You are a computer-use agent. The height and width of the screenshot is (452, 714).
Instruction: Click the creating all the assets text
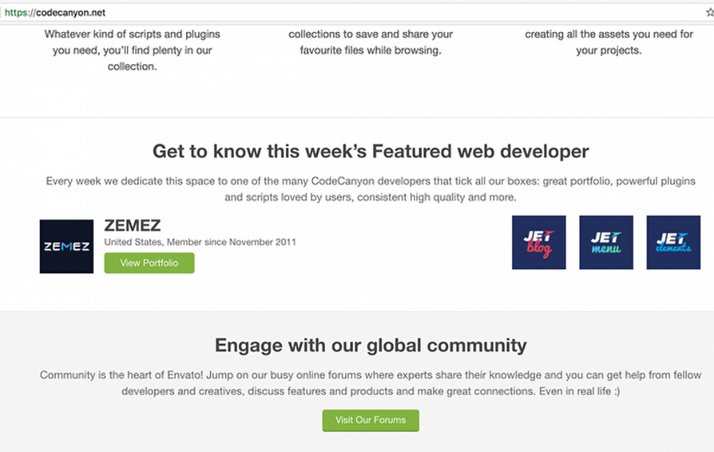pyautogui.click(x=609, y=42)
